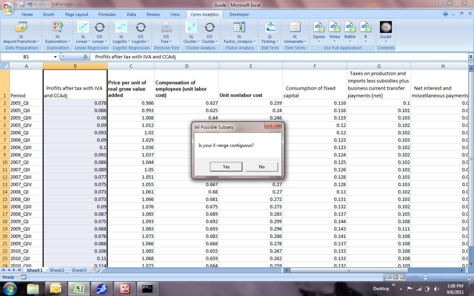The height and width of the screenshot is (296, 474).
Task: Switch to Formulas tab
Action: [x=107, y=14]
